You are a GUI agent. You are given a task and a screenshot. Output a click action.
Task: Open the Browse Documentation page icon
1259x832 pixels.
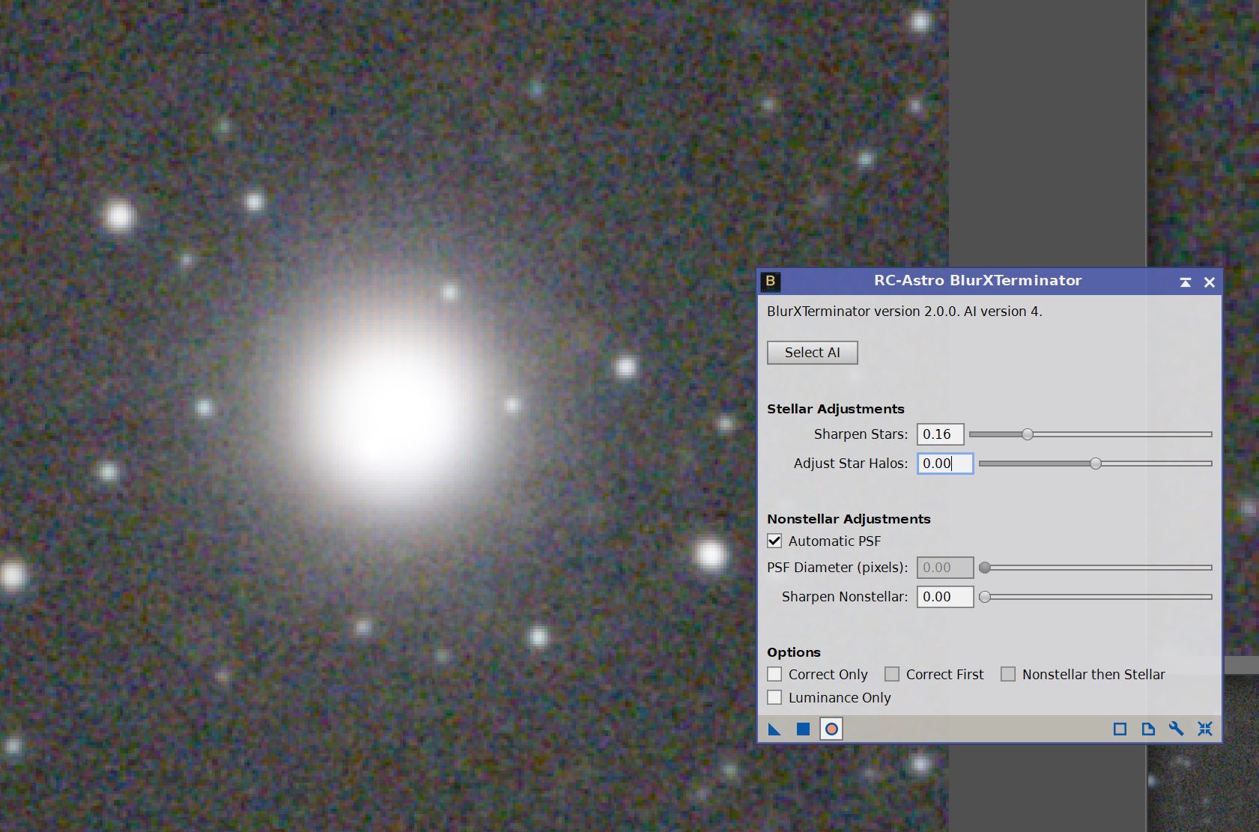(1148, 729)
